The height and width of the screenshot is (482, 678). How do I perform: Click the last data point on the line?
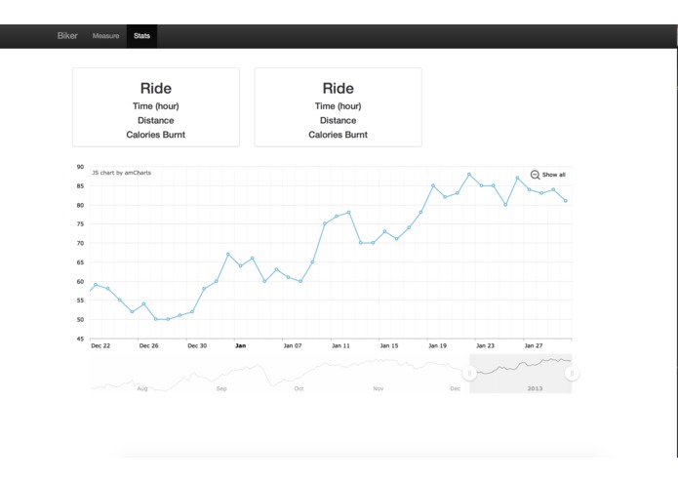point(566,201)
